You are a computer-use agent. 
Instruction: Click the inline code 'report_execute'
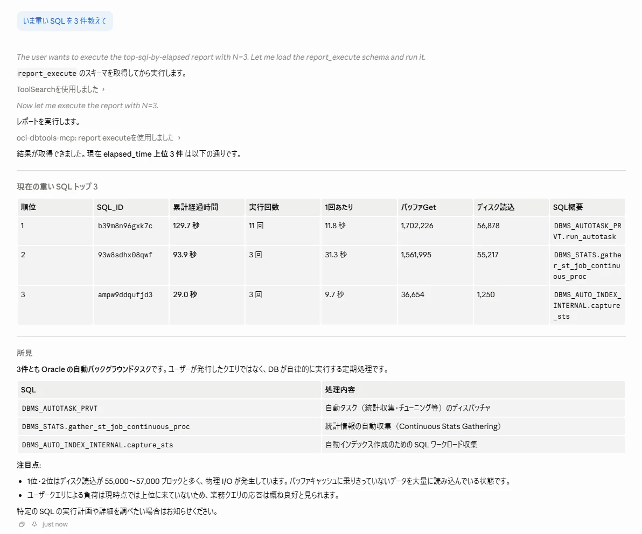pyautogui.click(x=47, y=74)
